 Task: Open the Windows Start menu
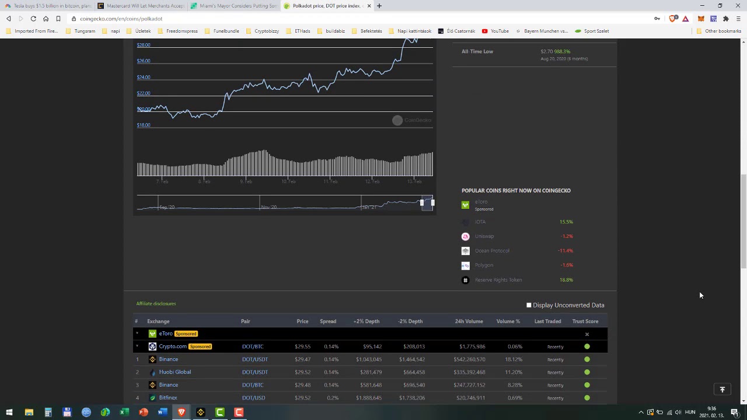click(x=9, y=412)
